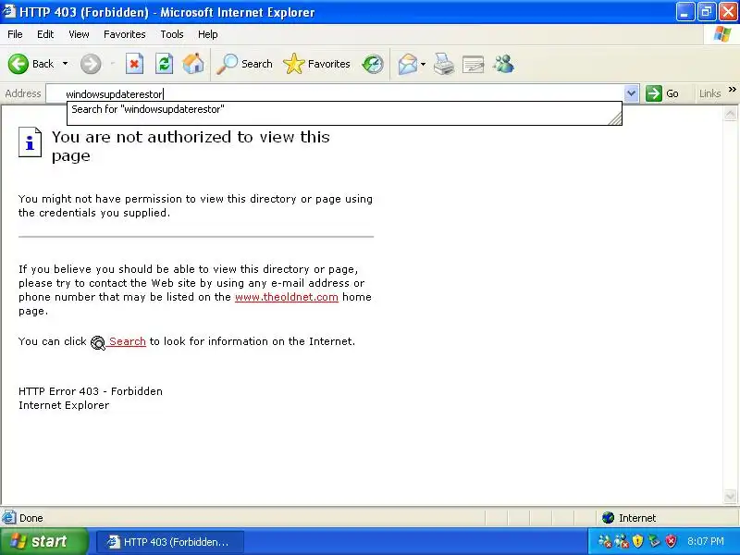Expand the Address bar dropdown arrow
740x555 pixels.
632,94
